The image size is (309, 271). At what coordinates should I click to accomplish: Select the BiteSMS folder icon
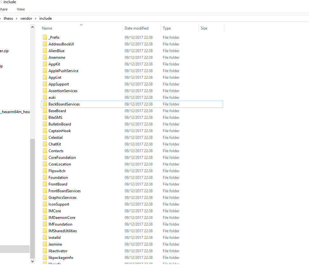(45, 118)
